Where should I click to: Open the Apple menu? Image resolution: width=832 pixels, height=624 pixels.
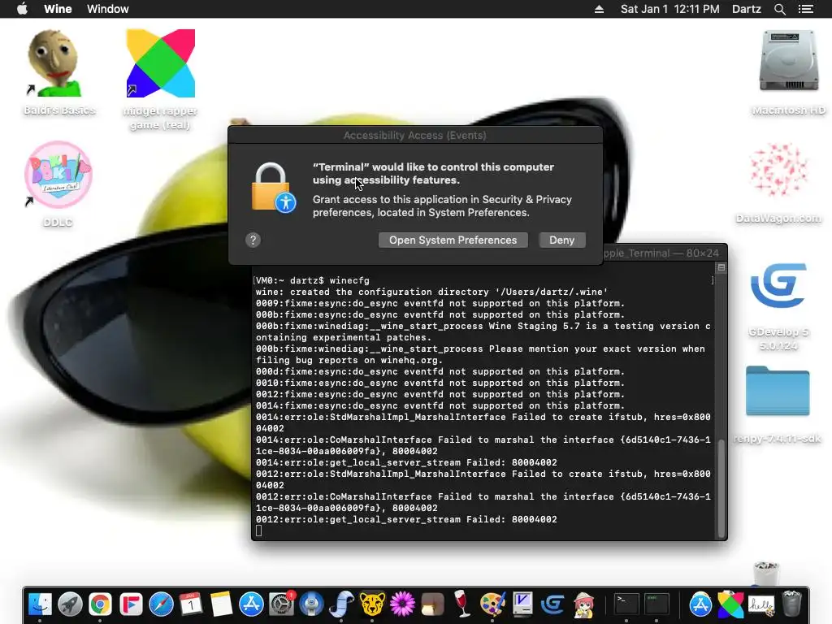coord(22,9)
